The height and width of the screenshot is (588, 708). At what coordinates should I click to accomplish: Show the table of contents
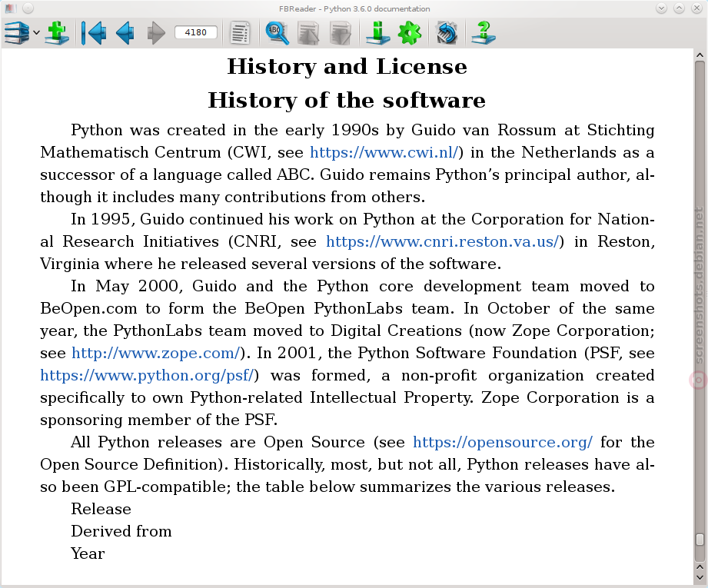click(240, 33)
